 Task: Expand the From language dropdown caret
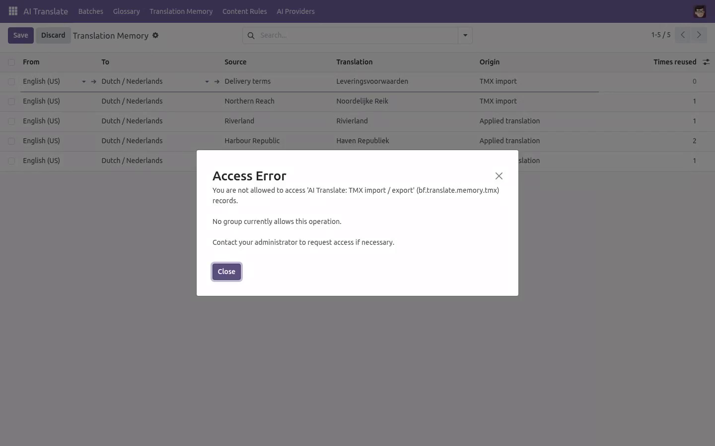(83, 82)
